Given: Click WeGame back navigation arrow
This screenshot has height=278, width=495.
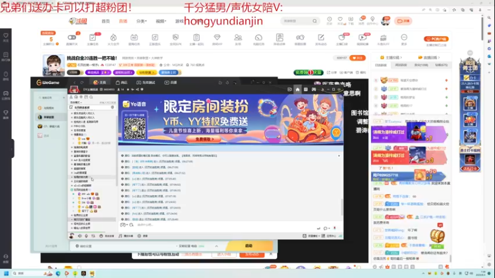Looking at the screenshot, I should coord(74,83).
